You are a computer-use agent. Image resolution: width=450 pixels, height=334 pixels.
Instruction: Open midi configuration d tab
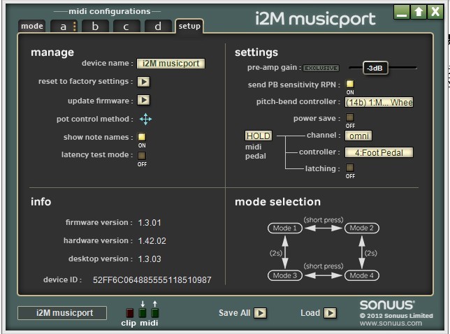point(158,27)
